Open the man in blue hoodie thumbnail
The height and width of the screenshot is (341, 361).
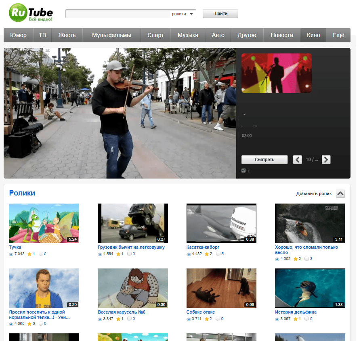point(44,288)
